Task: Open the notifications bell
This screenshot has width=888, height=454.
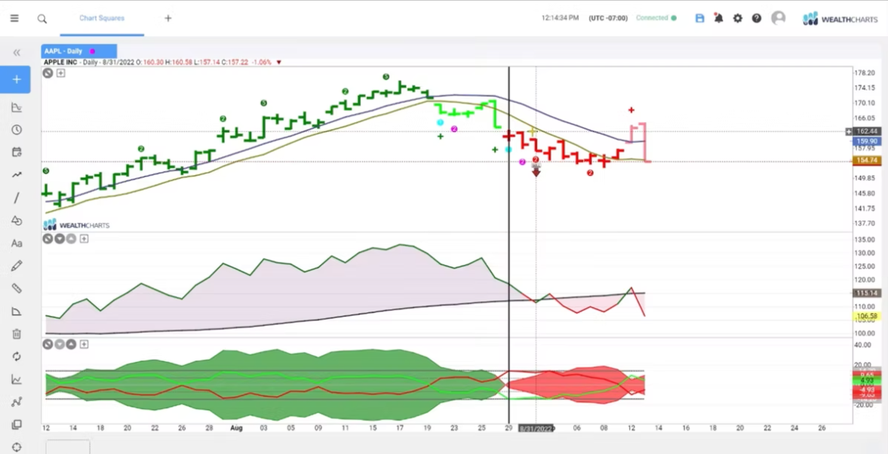Action: pos(719,18)
